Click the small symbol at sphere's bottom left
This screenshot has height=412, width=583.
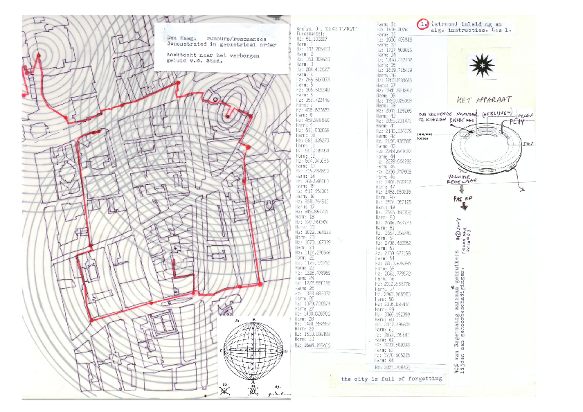[226, 389]
